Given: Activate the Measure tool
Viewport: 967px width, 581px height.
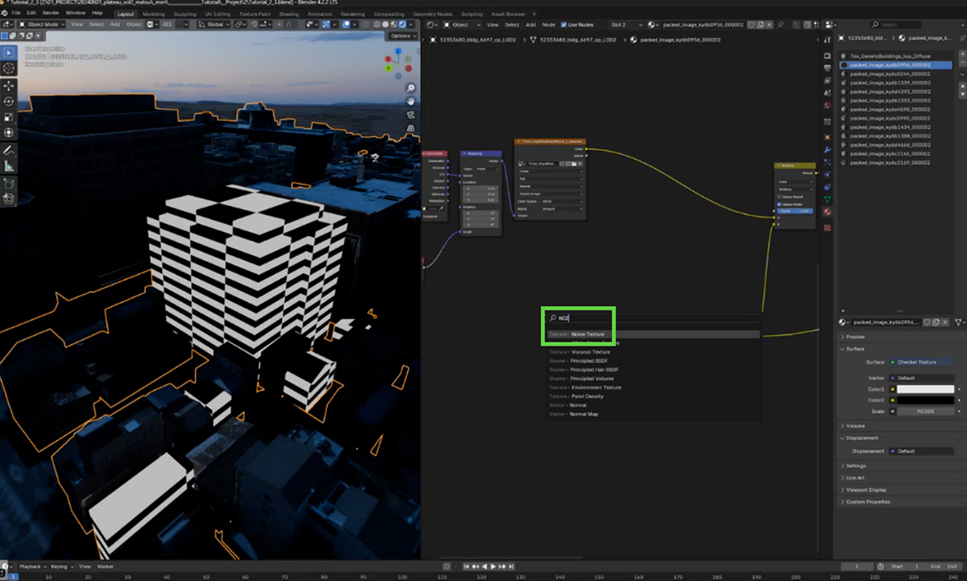Looking at the screenshot, I should [9, 166].
